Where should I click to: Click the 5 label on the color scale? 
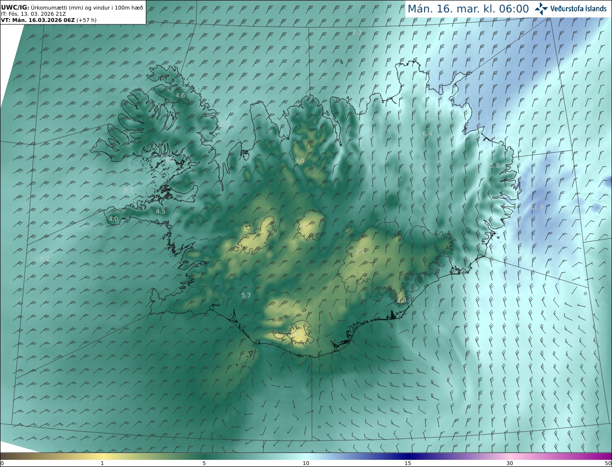point(204,463)
